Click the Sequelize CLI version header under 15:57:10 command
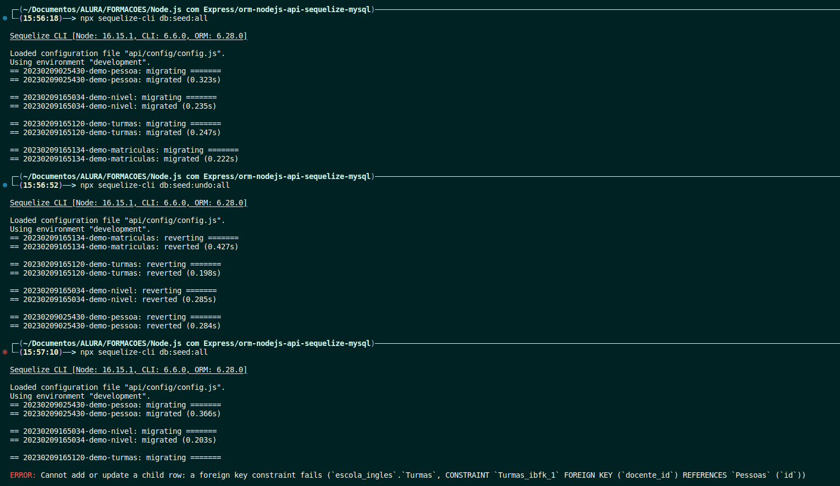The height and width of the screenshot is (486, 840). pos(129,370)
